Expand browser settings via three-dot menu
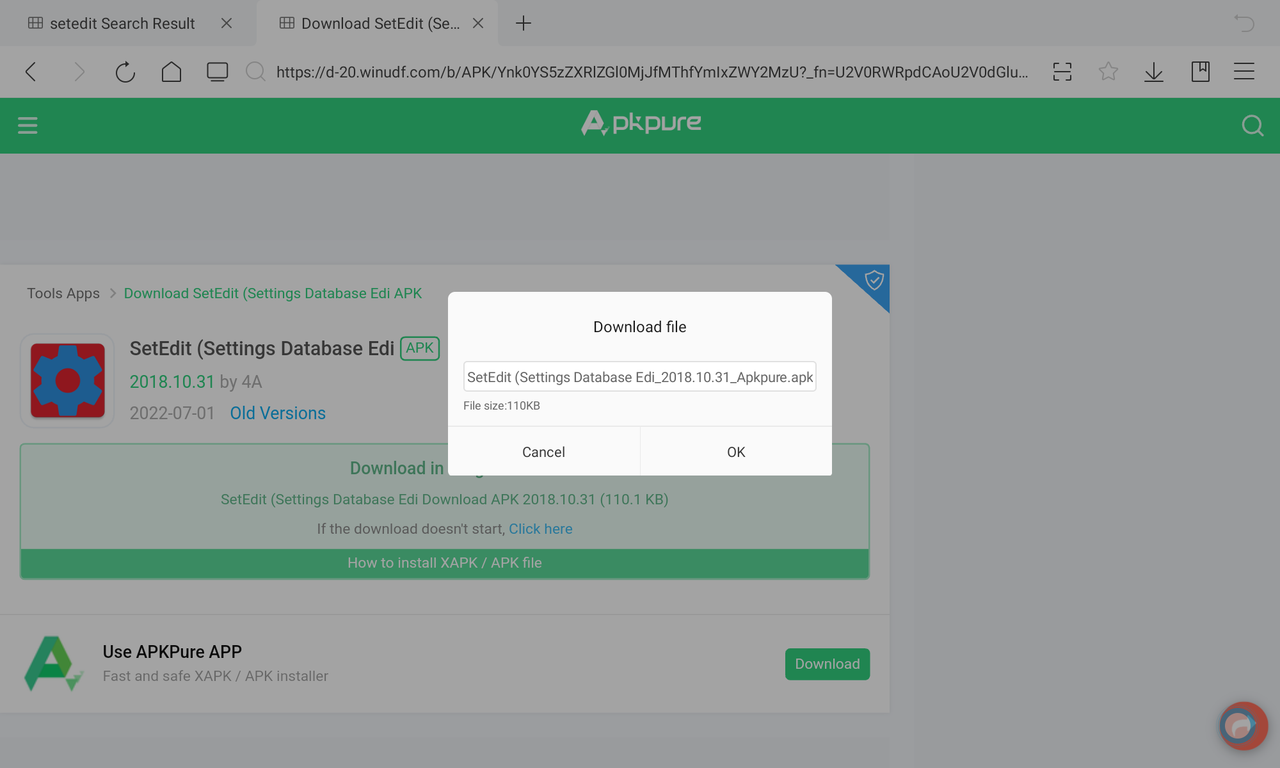Image resolution: width=1280 pixels, height=768 pixels. coord(1244,71)
